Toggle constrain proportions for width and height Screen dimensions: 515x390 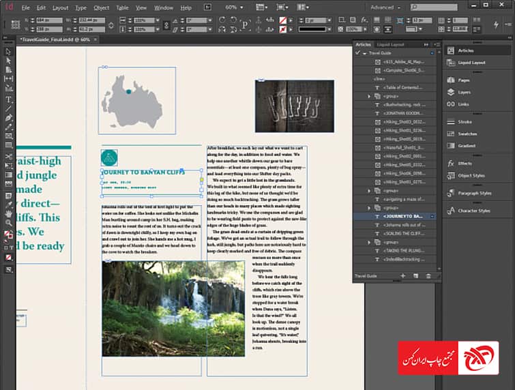coord(111,25)
